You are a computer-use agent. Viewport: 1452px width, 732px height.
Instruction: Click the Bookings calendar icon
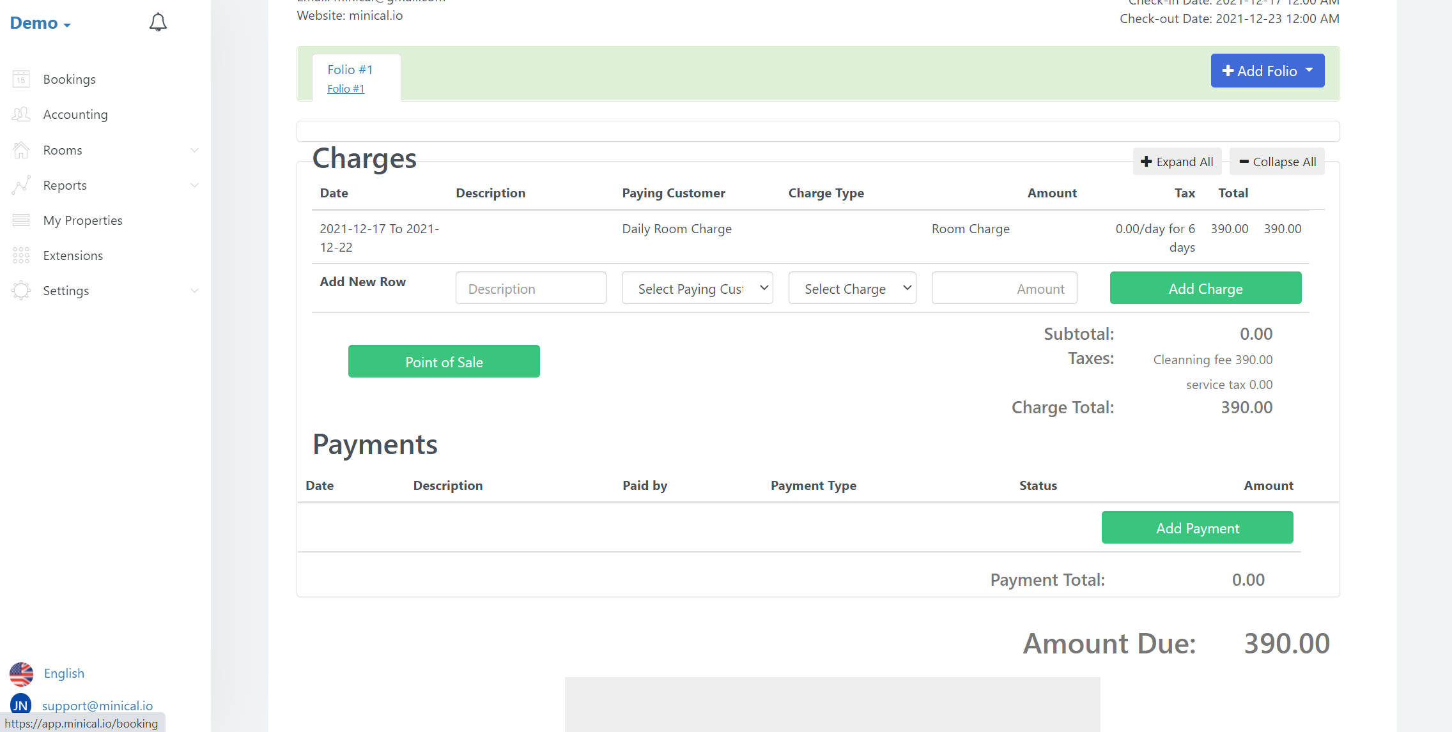(21, 79)
